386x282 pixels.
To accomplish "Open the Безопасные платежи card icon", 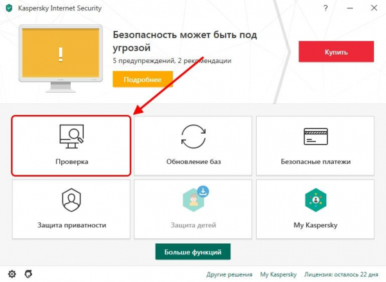I will tap(316, 136).
